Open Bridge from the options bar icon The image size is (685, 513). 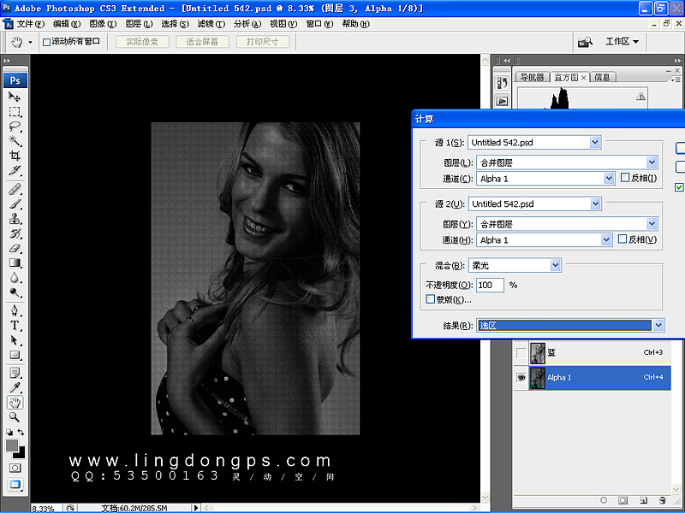click(585, 42)
